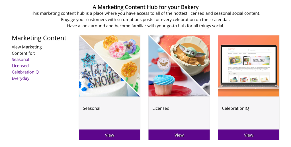291x147 pixels.
Task: Select the Everyday sidebar link
Action: (x=21, y=78)
